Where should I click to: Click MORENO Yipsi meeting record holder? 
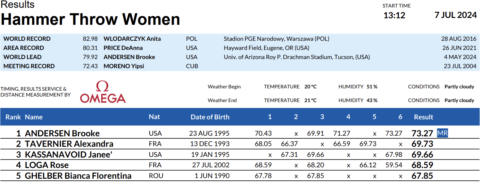124,66
